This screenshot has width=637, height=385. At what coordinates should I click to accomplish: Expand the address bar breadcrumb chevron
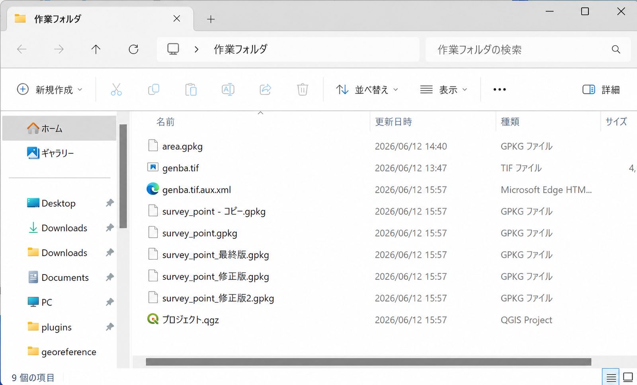pos(196,49)
